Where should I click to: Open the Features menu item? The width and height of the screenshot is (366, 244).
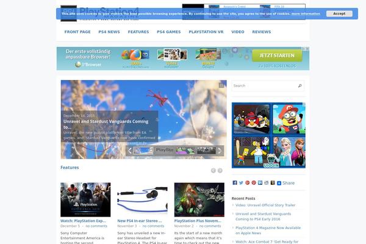tap(138, 32)
